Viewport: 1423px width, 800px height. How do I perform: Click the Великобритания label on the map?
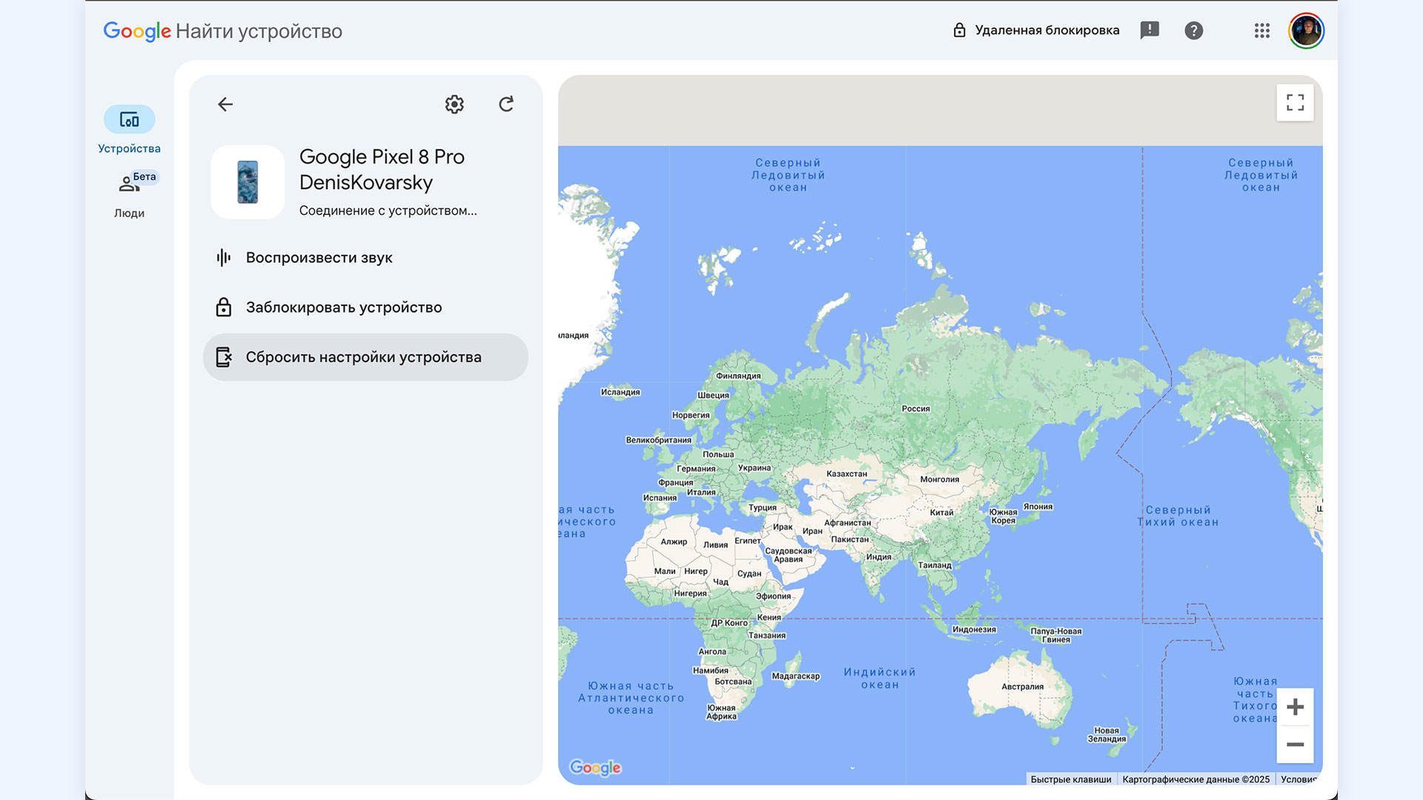658,440
